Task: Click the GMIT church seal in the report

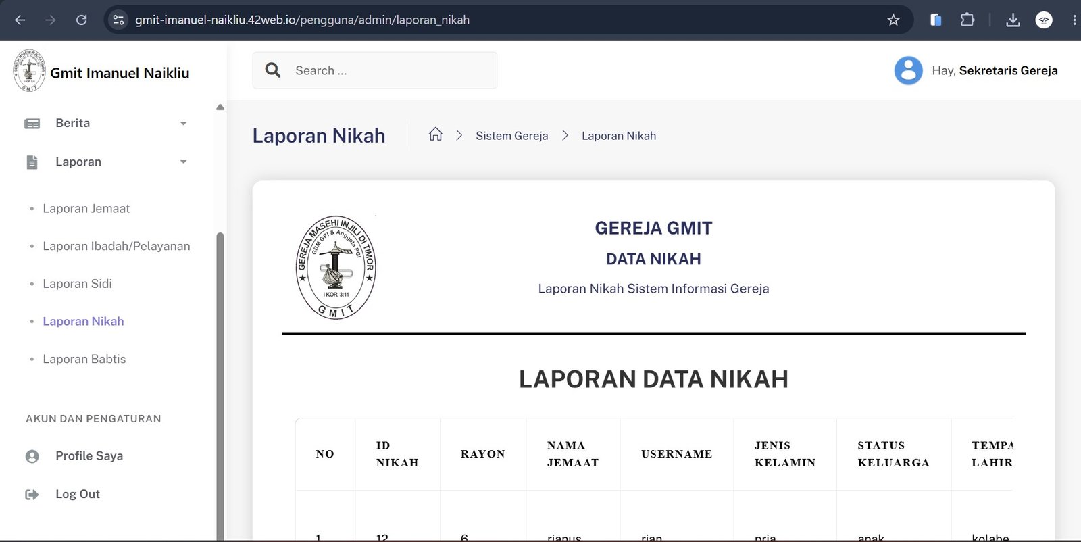Action: (336, 268)
